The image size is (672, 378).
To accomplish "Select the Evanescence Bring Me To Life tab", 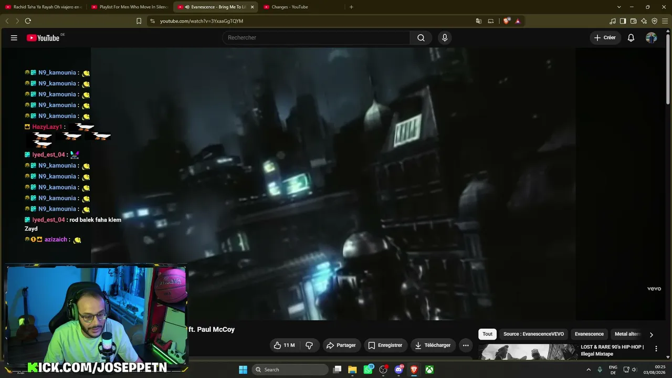I will (215, 7).
